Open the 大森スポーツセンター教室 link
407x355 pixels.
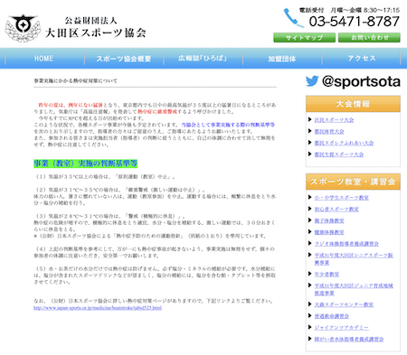tap(344, 304)
